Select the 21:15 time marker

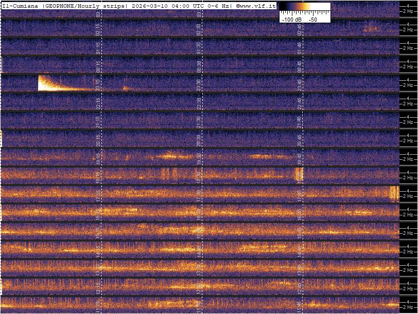tap(98, 121)
